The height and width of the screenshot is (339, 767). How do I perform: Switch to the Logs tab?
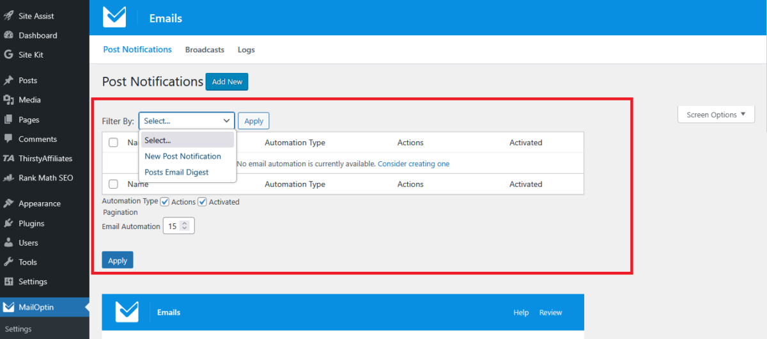pos(246,50)
